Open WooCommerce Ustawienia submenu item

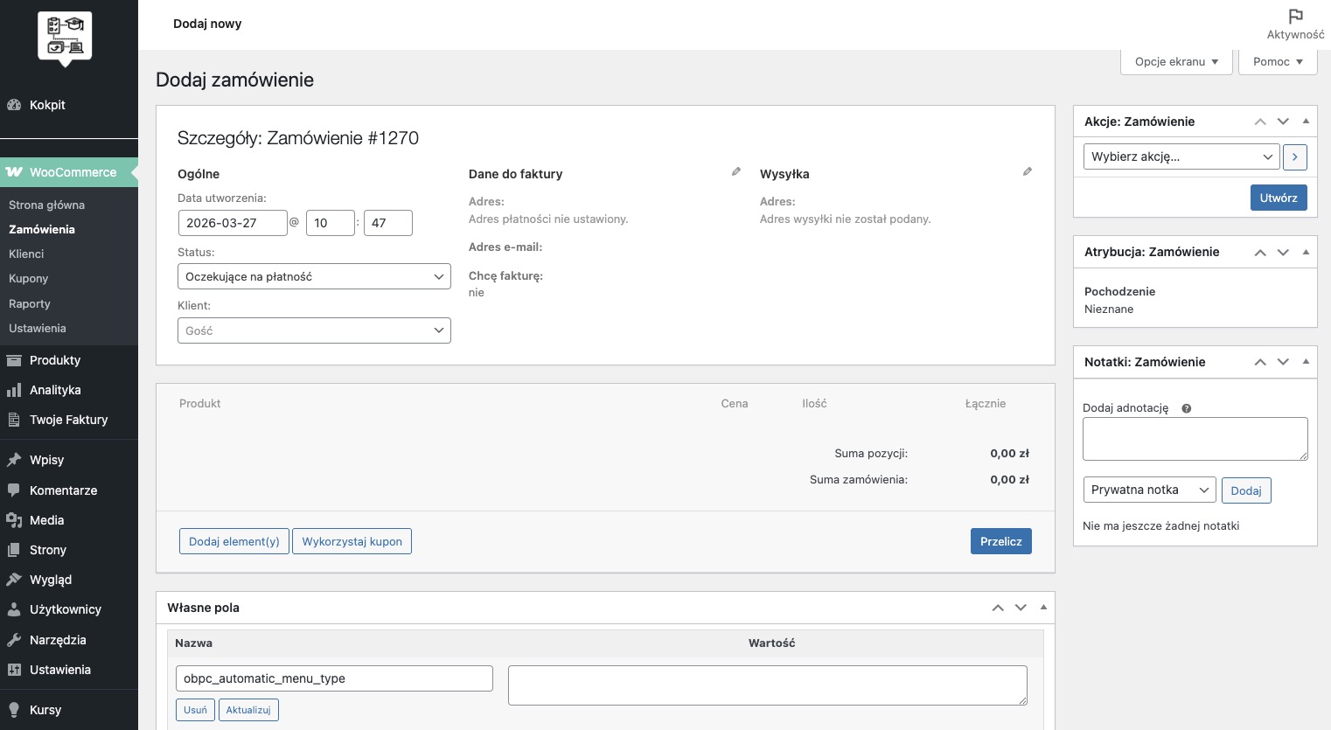pyautogui.click(x=38, y=328)
